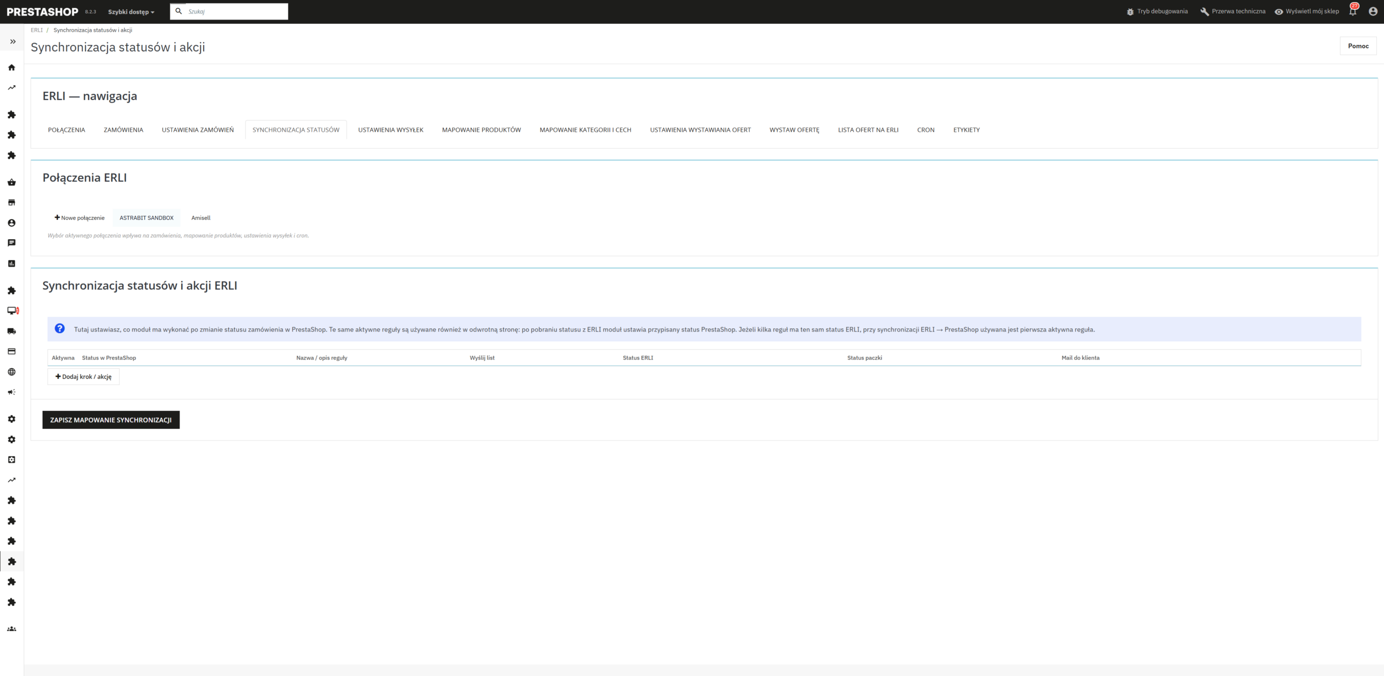Open the ZAMÓWIENIA tab
Screen dimensions: 1384x676
(x=123, y=130)
